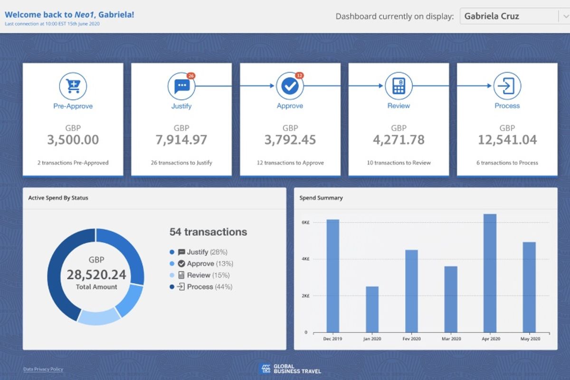Open the Approve checkmark icon
The image size is (570, 380).
click(x=290, y=86)
